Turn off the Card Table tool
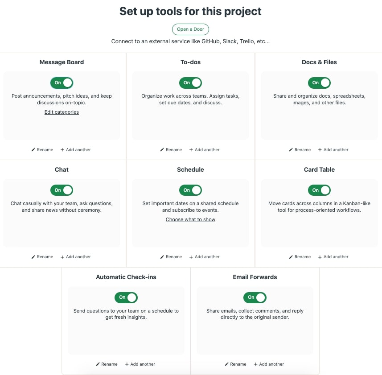Image resolution: width=382 pixels, height=375 pixels. pyautogui.click(x=319, y=190)
